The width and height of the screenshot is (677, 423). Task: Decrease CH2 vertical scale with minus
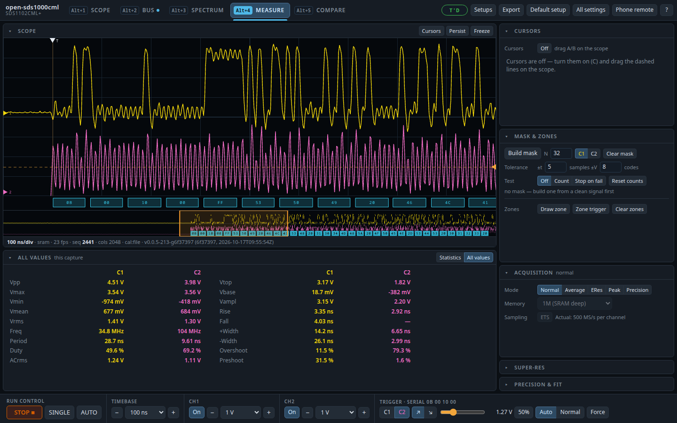click(307, 413)
